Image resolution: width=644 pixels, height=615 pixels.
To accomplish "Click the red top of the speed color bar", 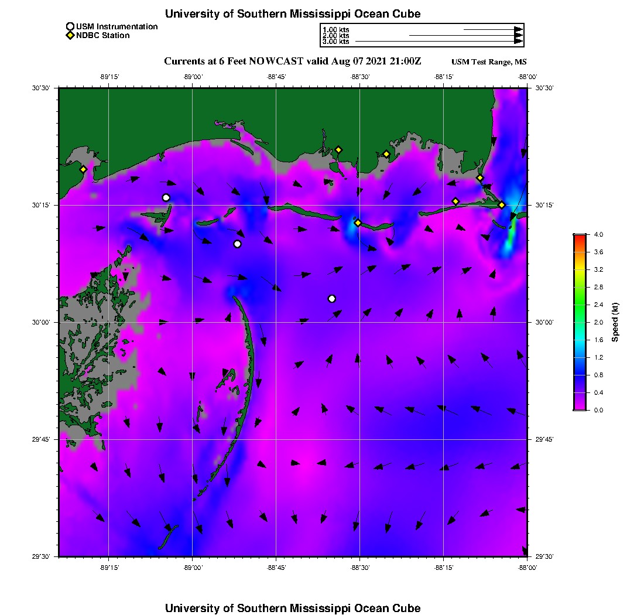I will coord(580,237).
